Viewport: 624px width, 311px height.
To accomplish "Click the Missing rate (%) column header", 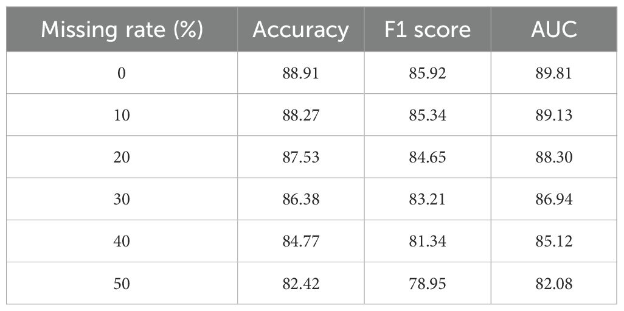I will pyautogui.click(x=122, y=29).
